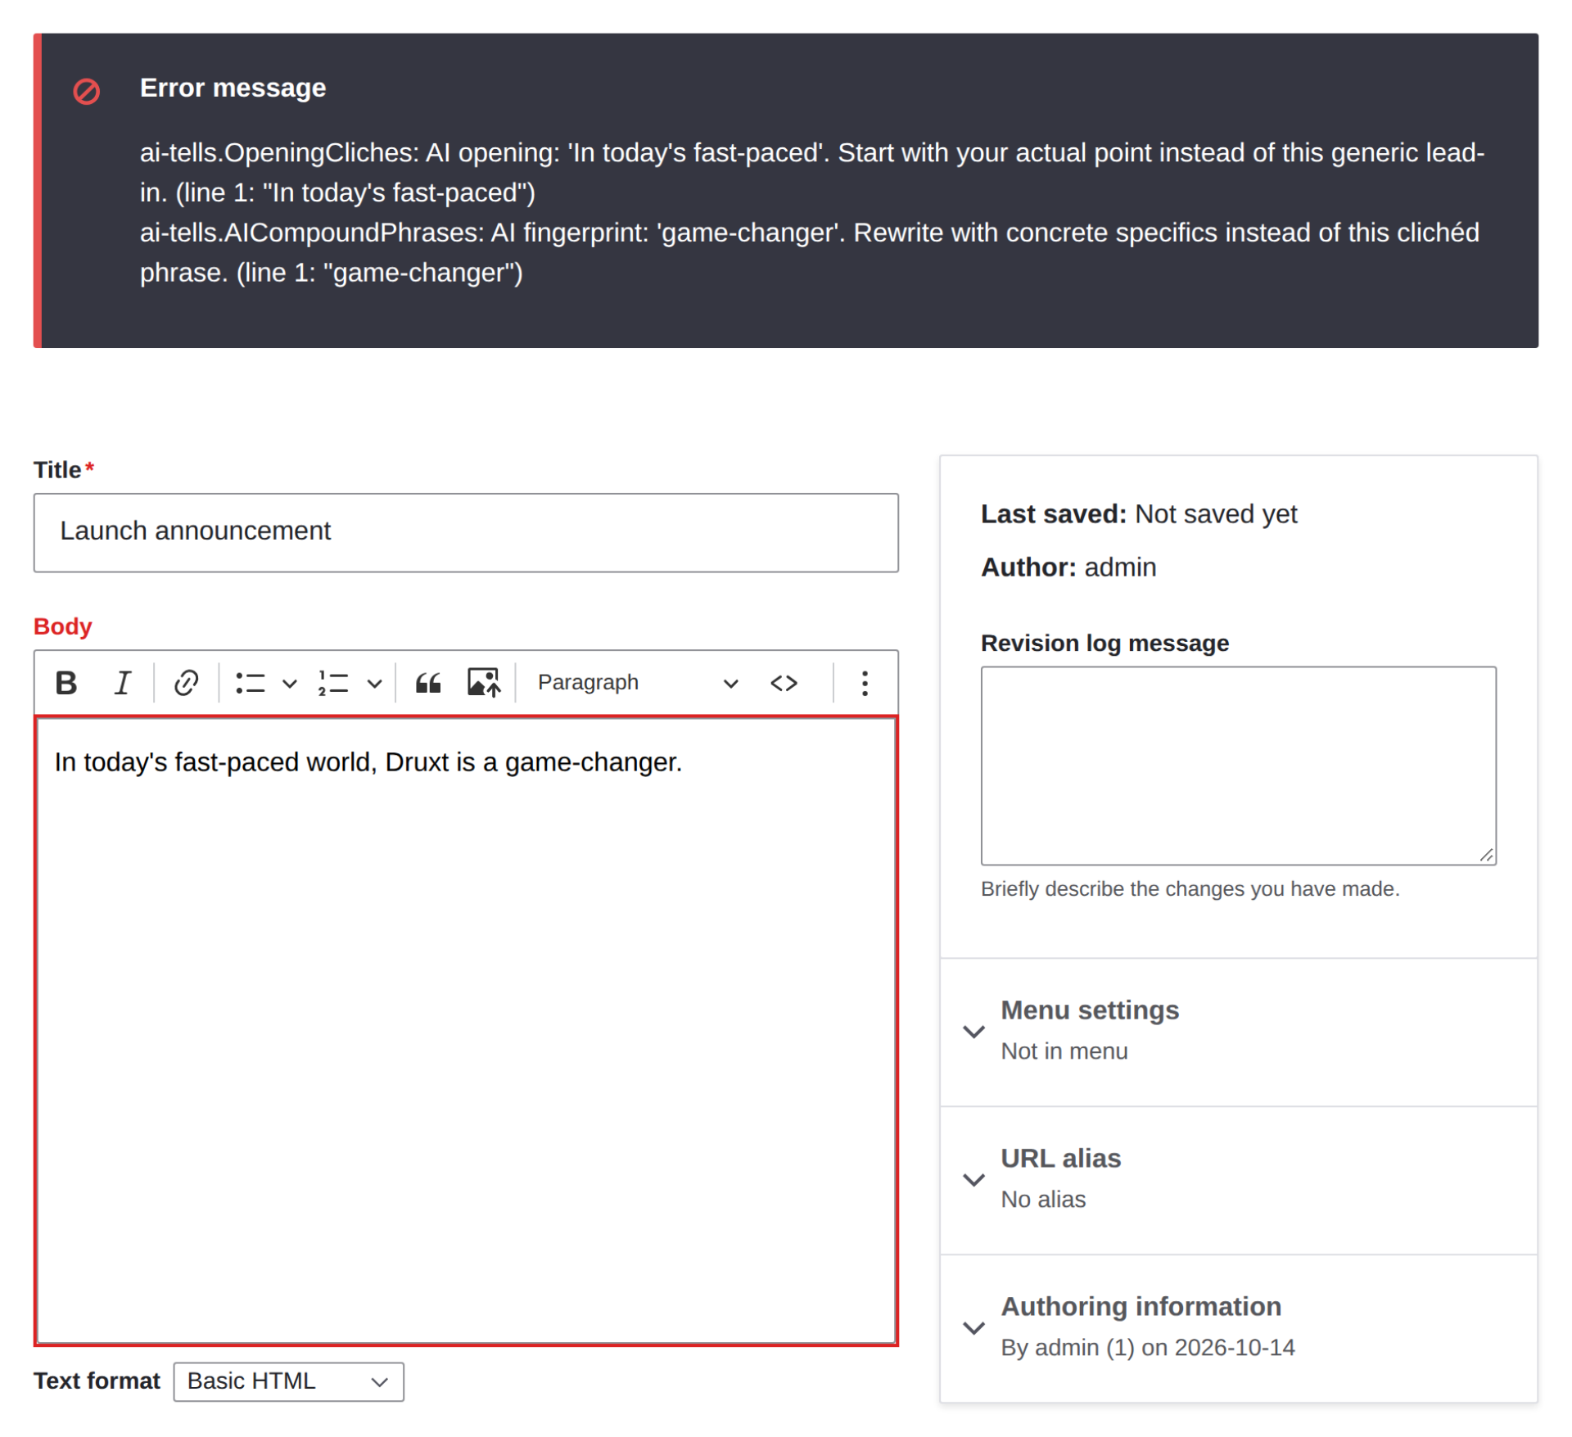Screen dimensions: 1572x1437
Task: Expand the Authoring information section
Action: tap(1238, 1327)
